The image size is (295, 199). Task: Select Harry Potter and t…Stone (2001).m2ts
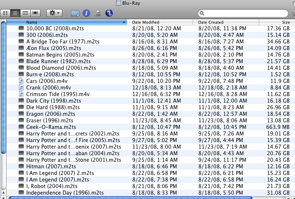click(x=73, y=160)
